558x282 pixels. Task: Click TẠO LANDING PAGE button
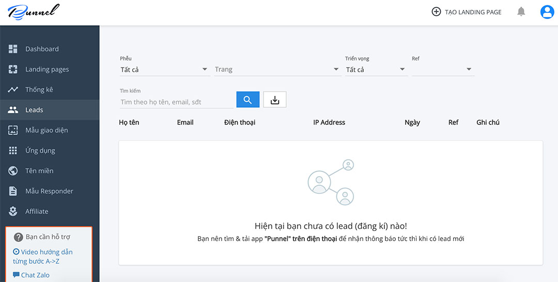[467, 12]
